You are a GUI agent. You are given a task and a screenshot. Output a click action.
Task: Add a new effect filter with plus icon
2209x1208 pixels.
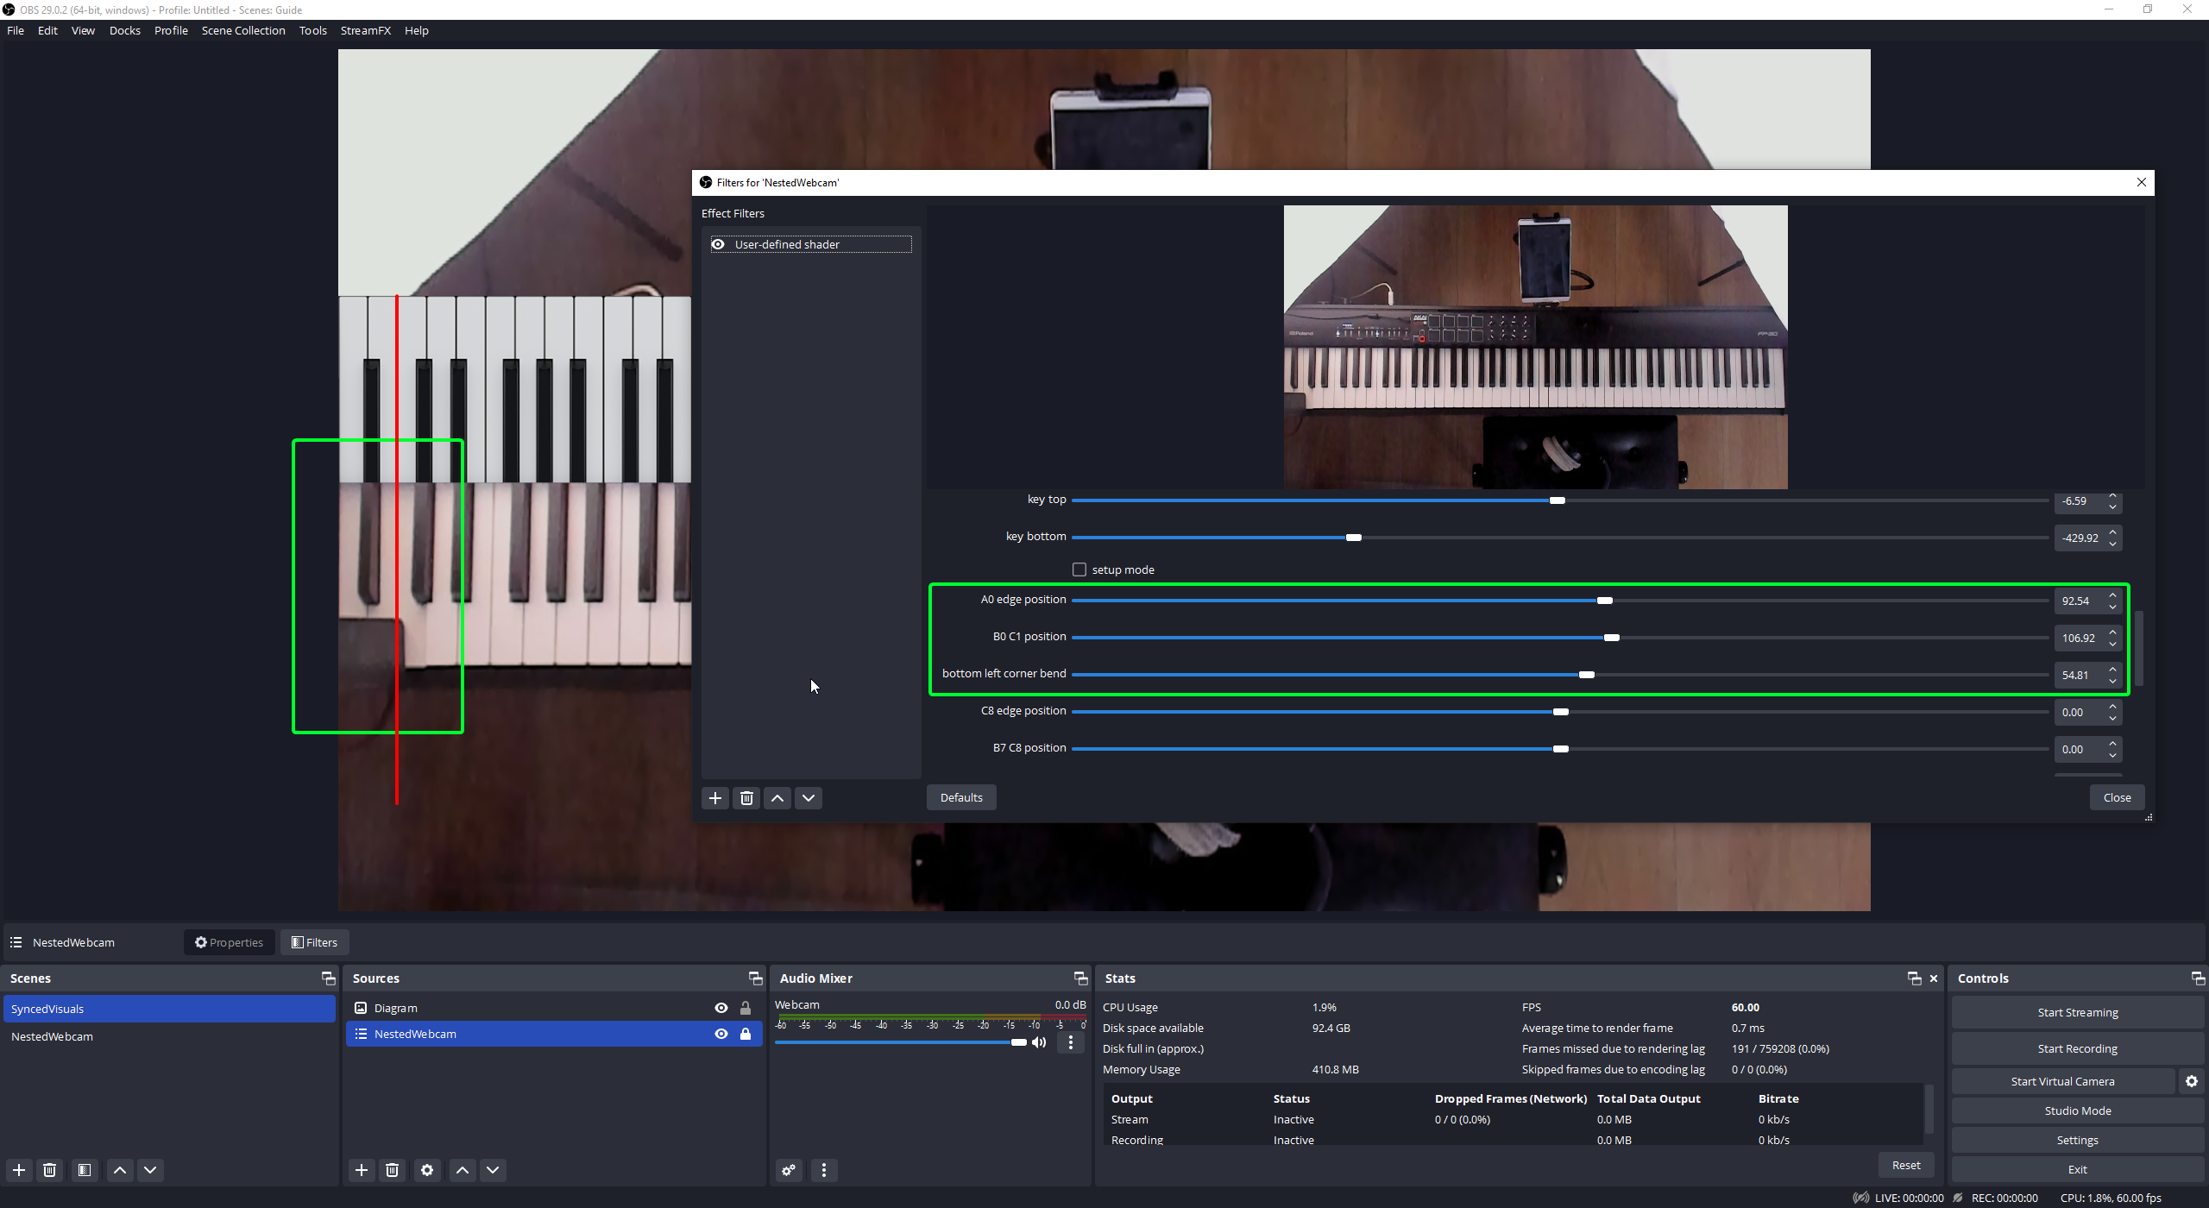(x=714, y=798)
